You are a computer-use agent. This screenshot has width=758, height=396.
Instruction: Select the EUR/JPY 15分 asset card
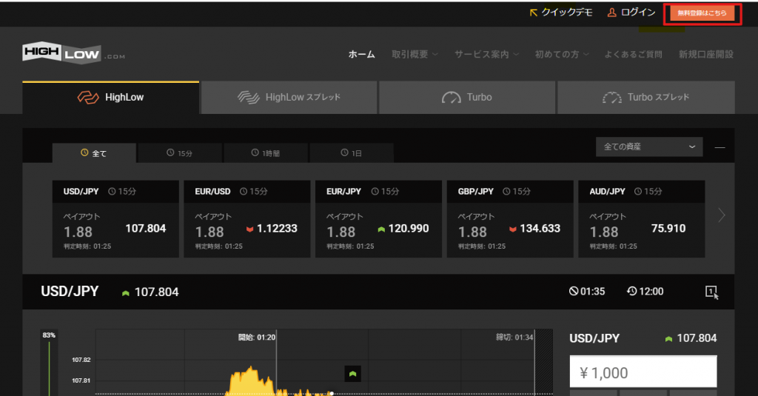tap(378, 219)
